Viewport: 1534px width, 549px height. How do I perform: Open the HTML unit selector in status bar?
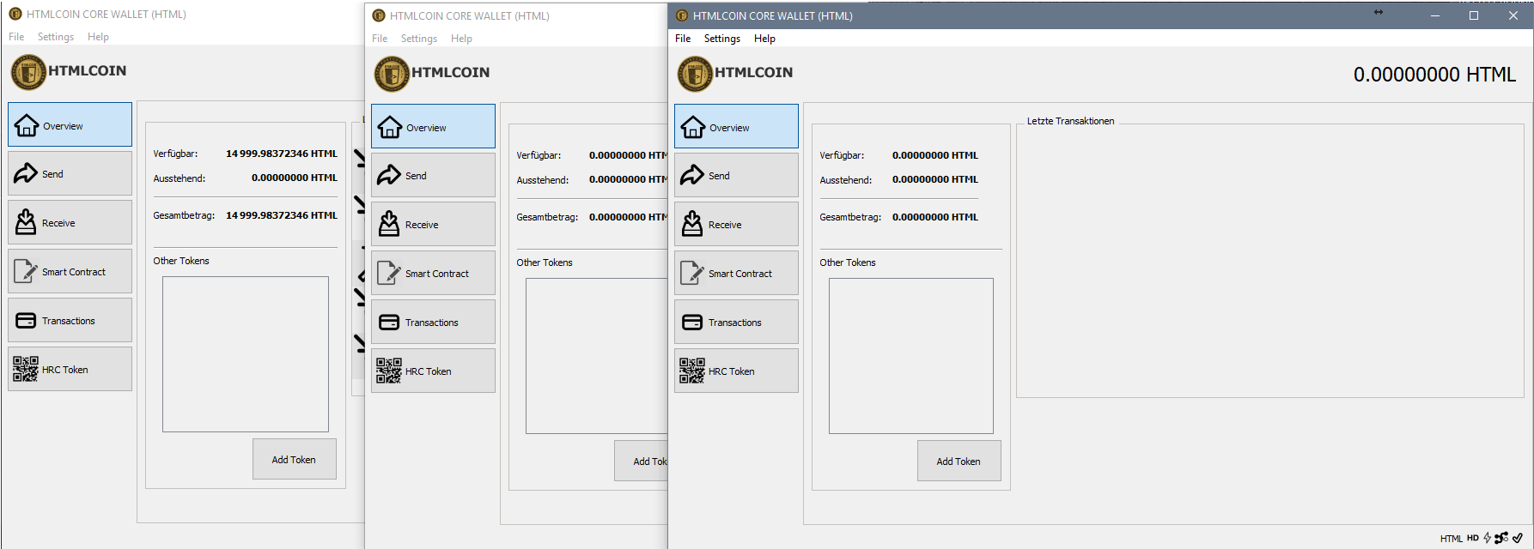click(x=1452, y=539)
